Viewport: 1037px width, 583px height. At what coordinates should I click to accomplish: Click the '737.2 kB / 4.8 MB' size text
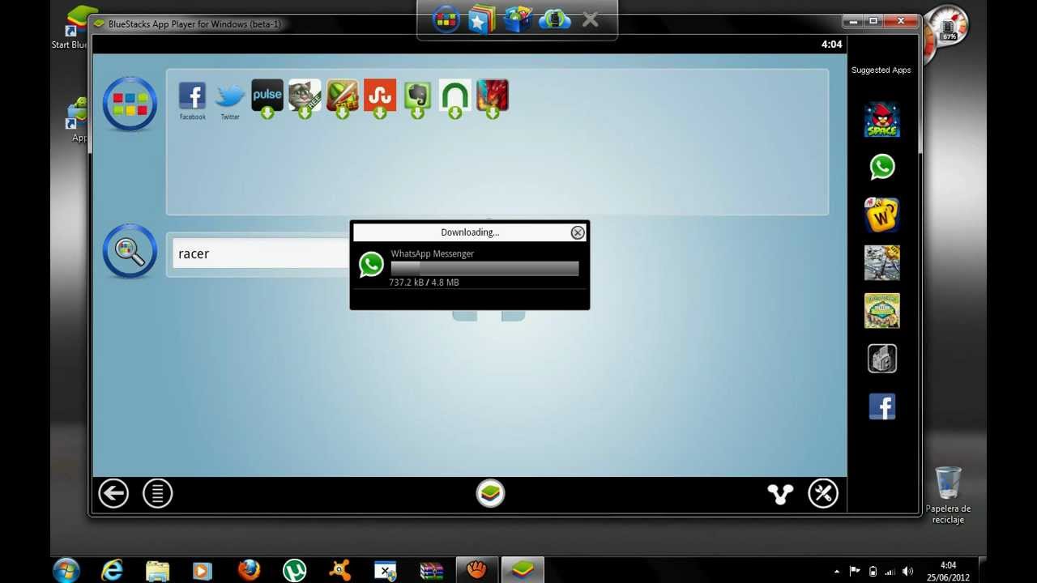point(424,283)
